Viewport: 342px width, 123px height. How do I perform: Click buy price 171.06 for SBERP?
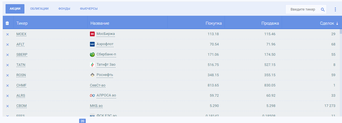tap(213, 55)
